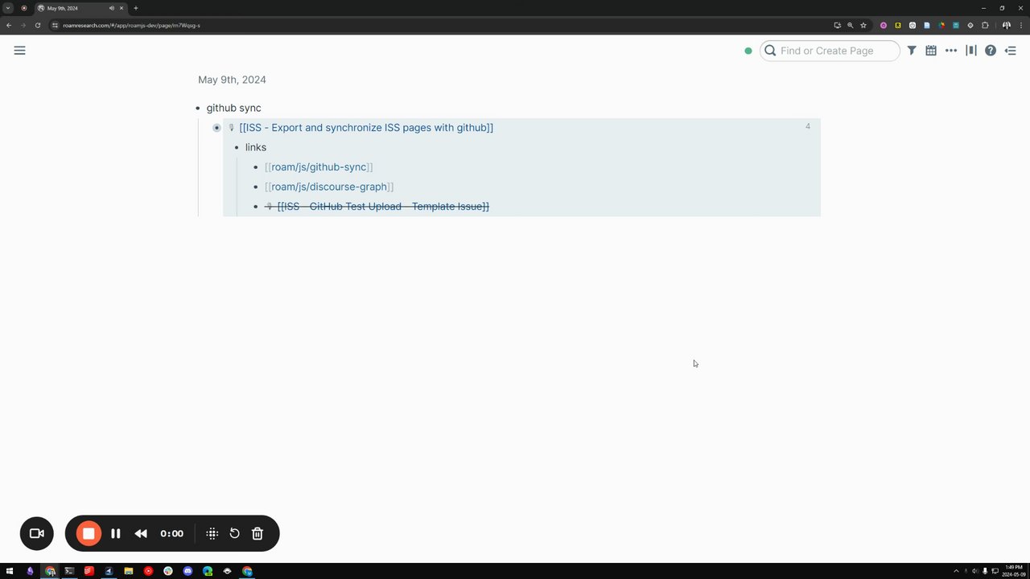Open the File Explorer taskbar icon

click(128, 571)
